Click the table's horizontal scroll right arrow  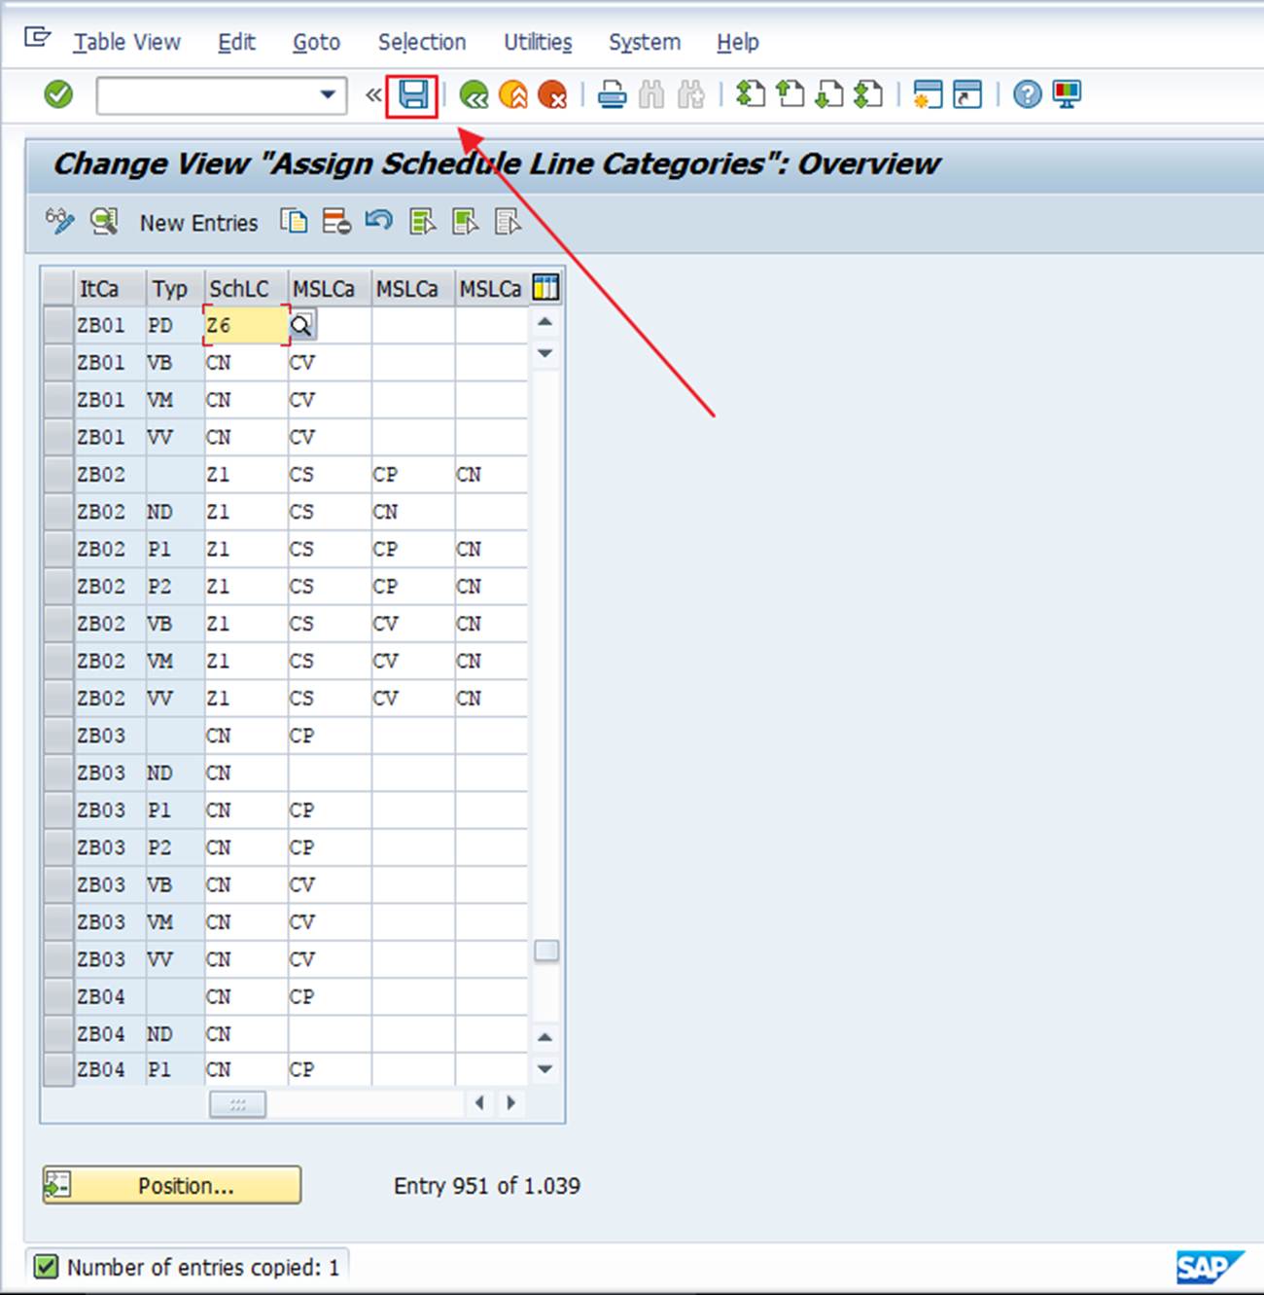(x=510, y=1102)
